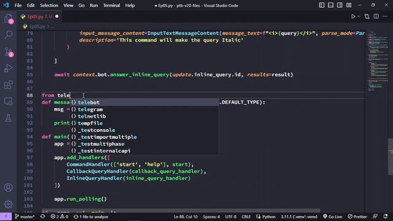This screenshot has width=393, height=221.
Task: Pick _testinternalcapi from the autocomplete list
Action: tap(145, 150)
